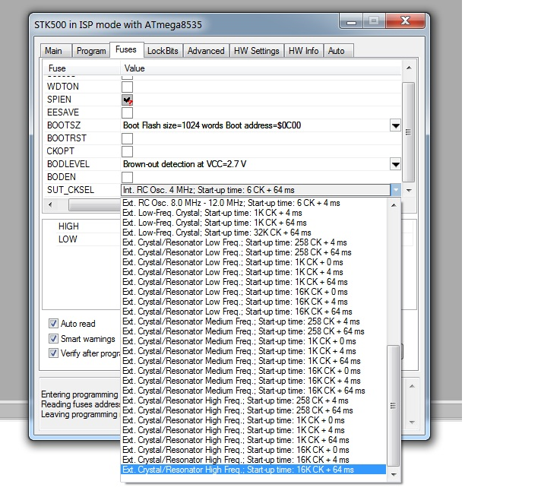
Task: Open the HW Settings tab
Action: coord(256,51)
